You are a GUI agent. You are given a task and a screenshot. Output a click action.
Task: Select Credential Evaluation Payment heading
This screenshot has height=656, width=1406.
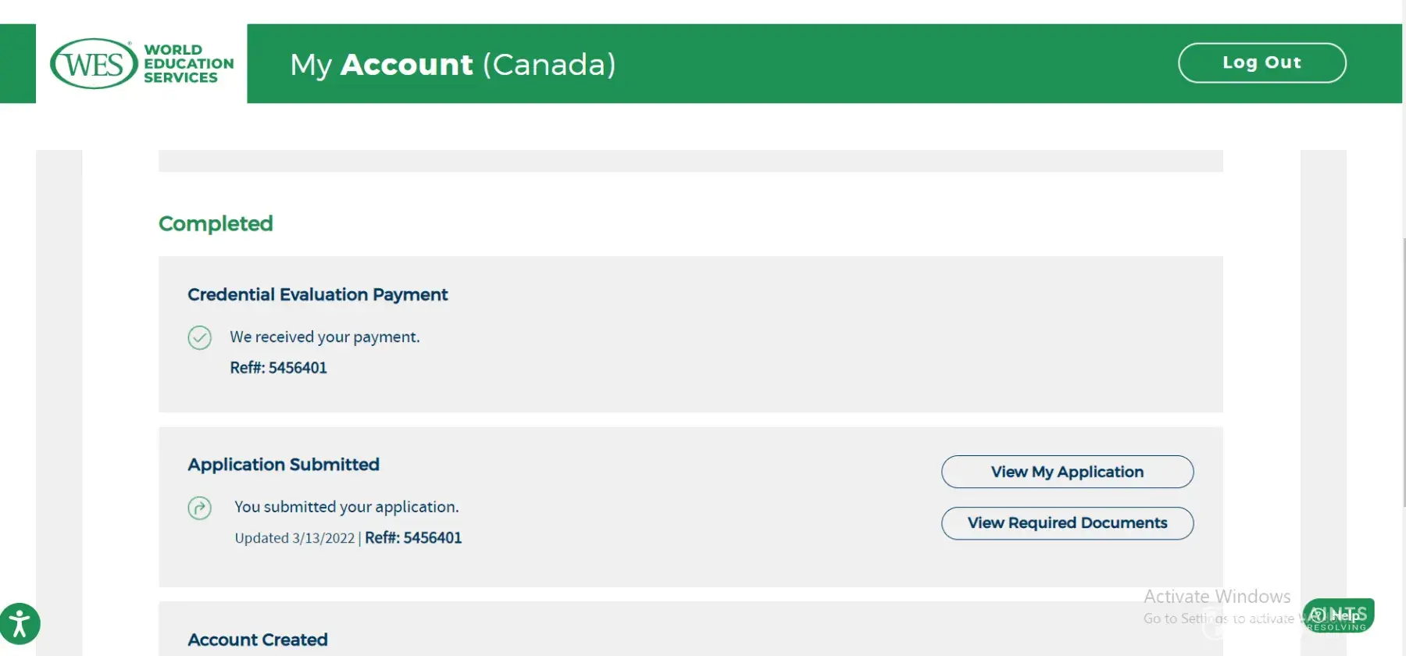[317, 294]
